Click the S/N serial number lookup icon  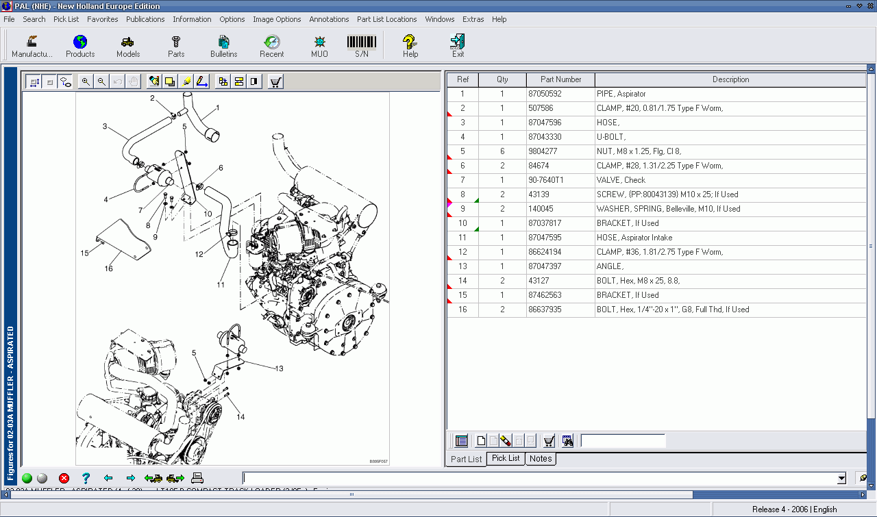click(x=361, y=45)
